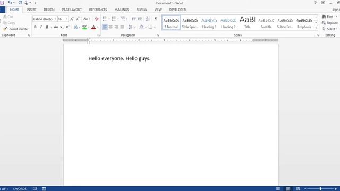
Task: Open the Change Case (Aa) menu
Action: pos(87,19)
